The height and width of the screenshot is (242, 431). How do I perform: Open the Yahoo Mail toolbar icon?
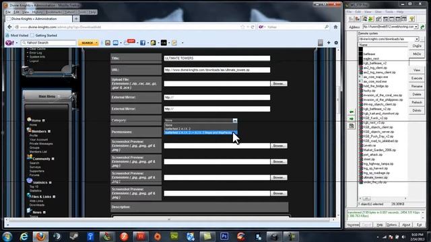[115, 43]
